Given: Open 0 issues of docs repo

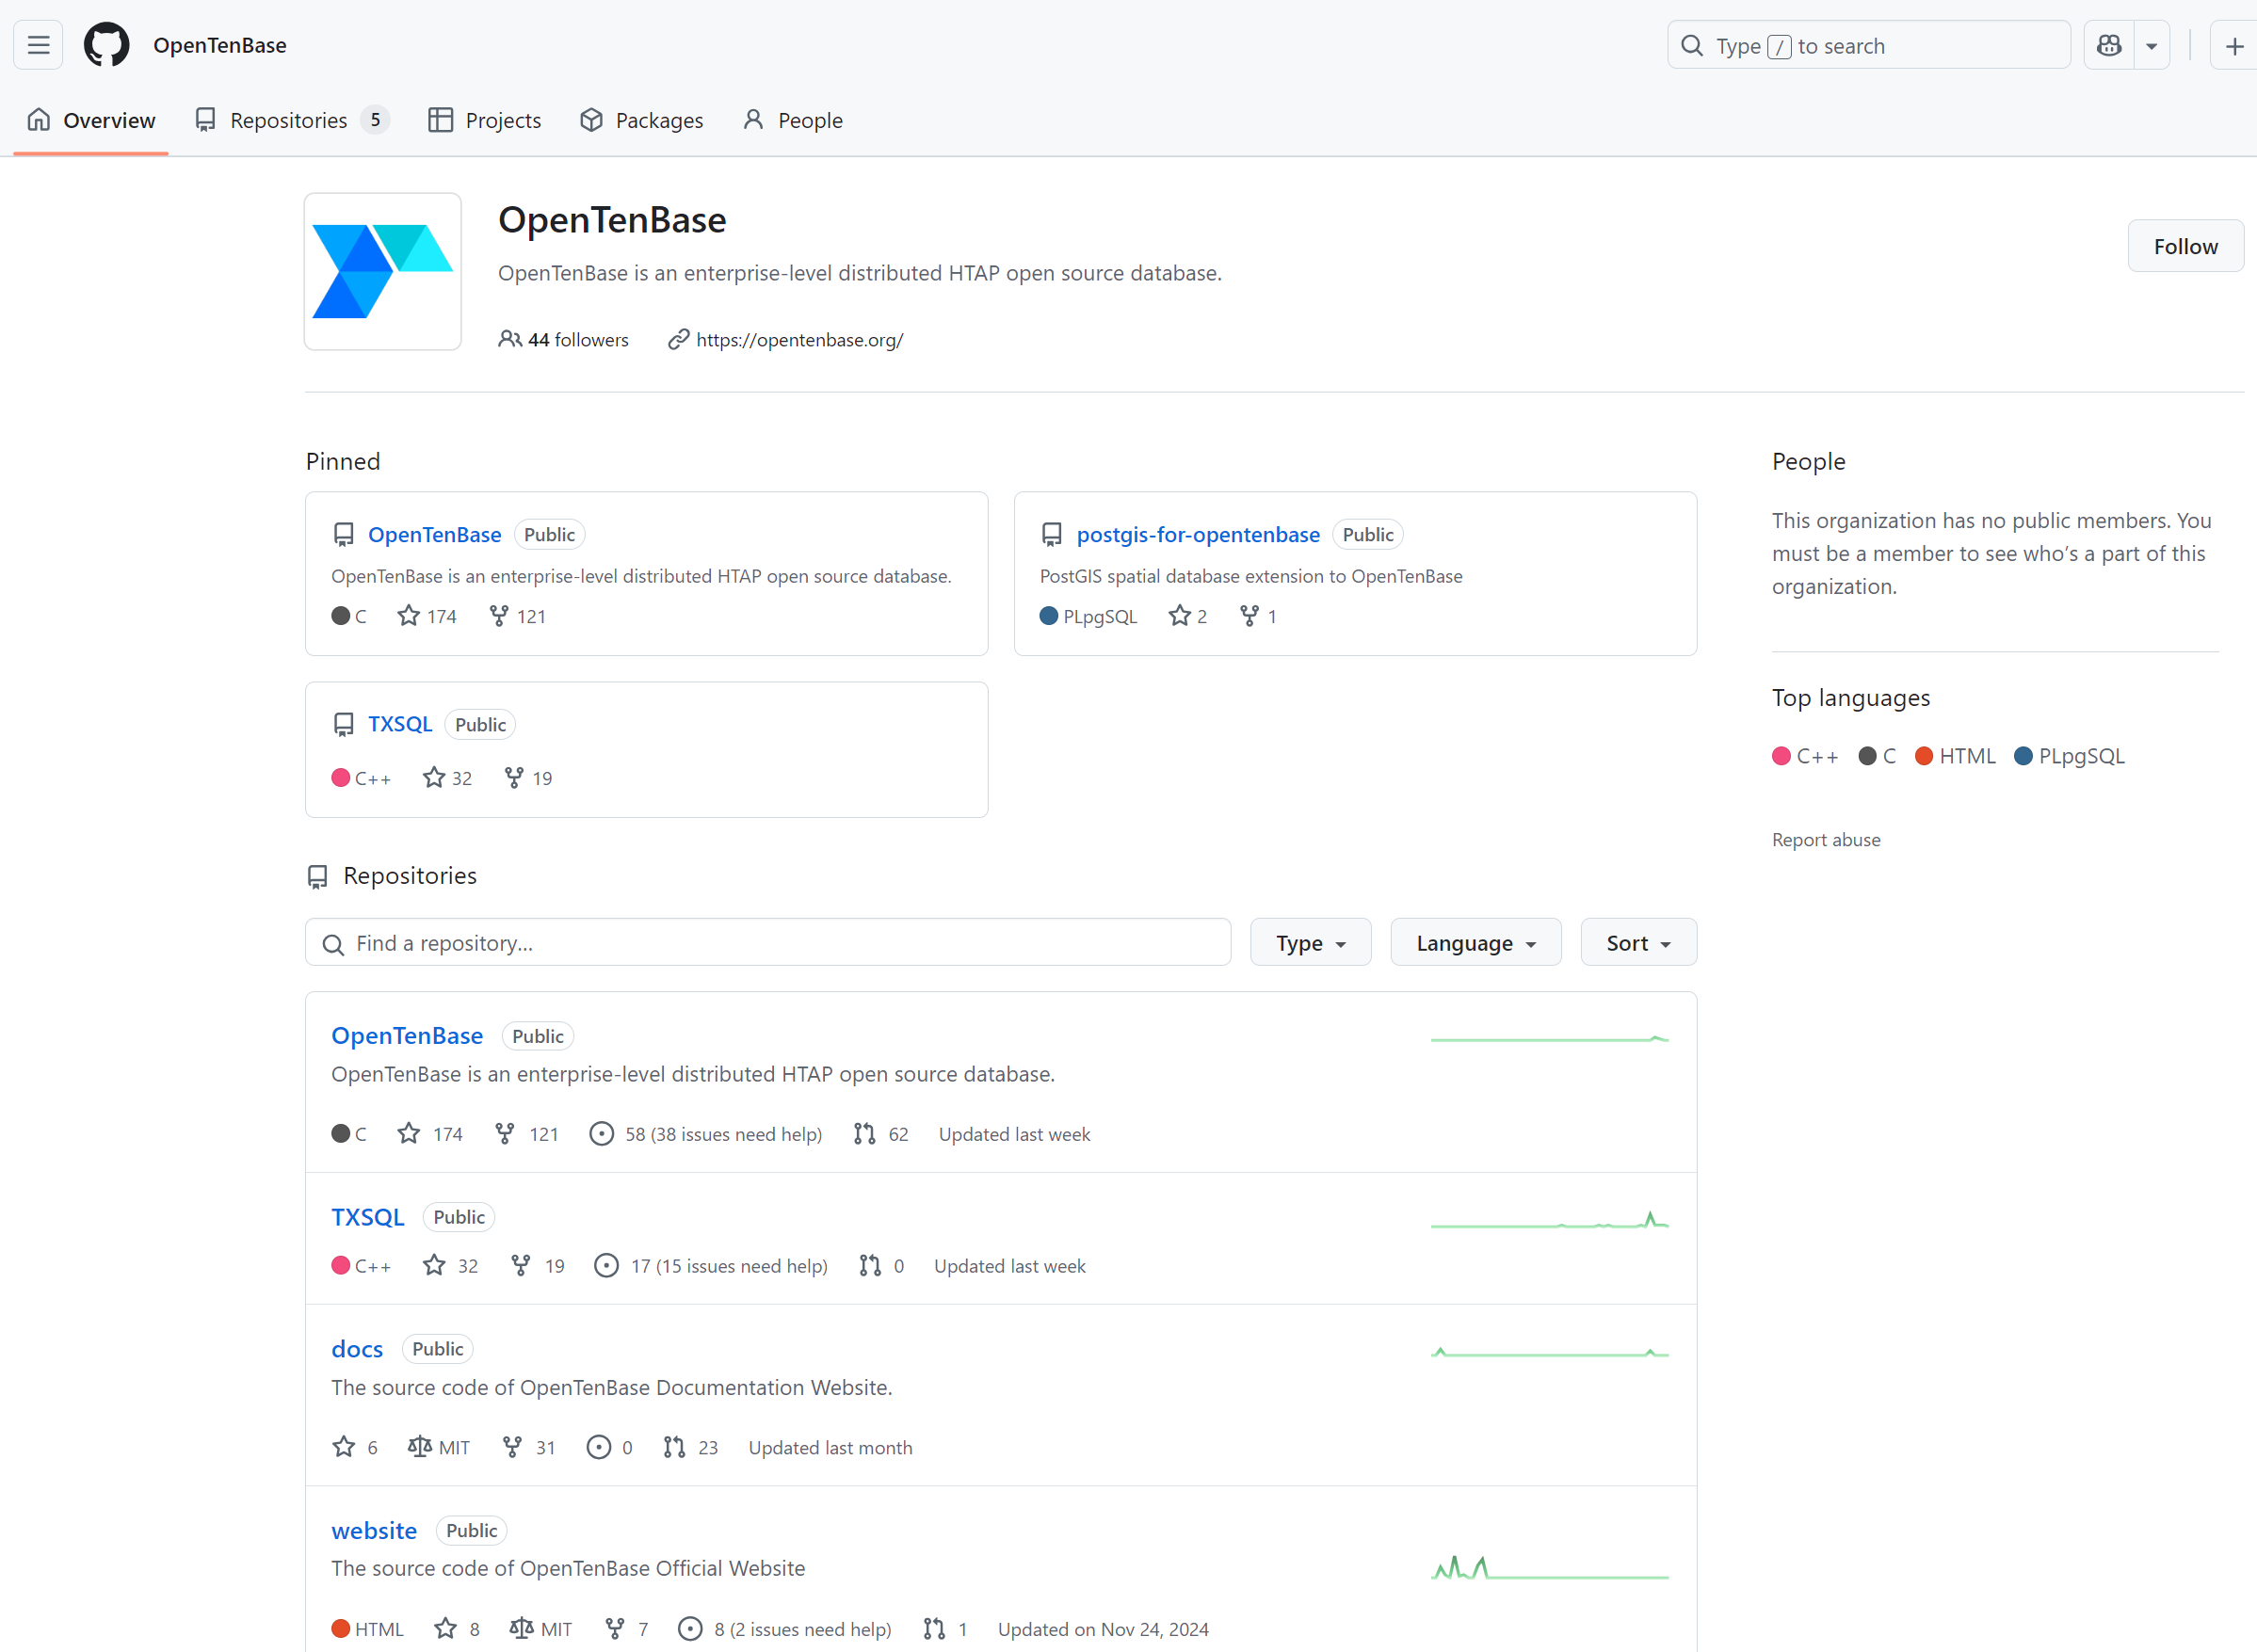Looking at the screenshot, I should click(610, 1448).
